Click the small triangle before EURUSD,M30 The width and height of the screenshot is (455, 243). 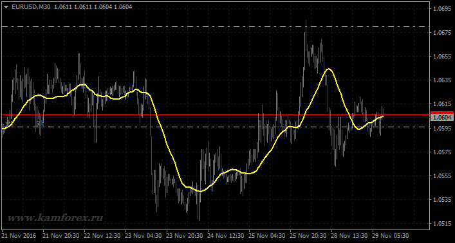tap(6, 7)
